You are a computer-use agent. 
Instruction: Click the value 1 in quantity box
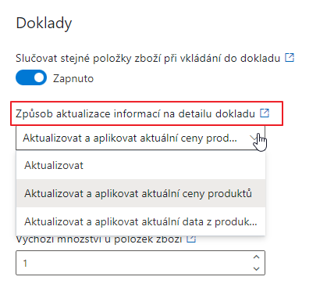coord(25,263)
